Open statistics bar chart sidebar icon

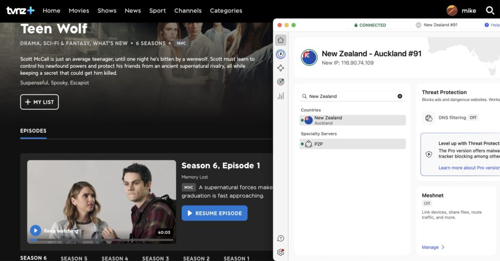coord(281,96)
